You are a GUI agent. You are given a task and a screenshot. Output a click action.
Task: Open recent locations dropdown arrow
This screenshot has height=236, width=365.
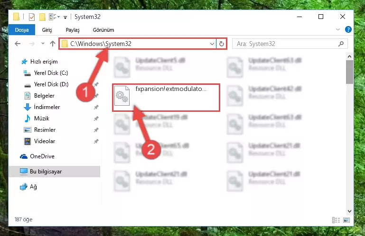pos(43,44)
